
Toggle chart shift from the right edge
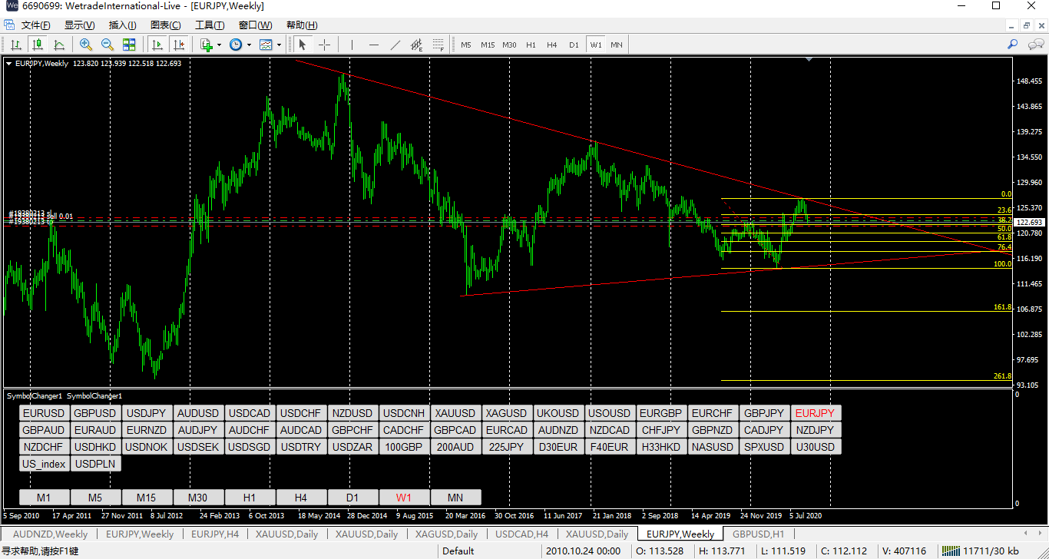click(179, 45)
